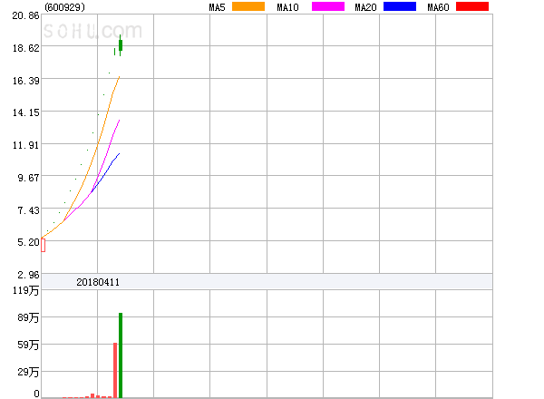
Task: Click the MA10 legend label
Action: pyautogui.click(x=287, y=7)
